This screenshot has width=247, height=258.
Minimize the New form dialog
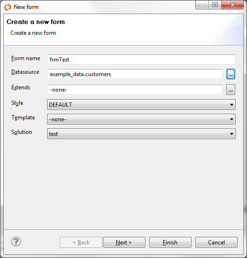(202, 5)
